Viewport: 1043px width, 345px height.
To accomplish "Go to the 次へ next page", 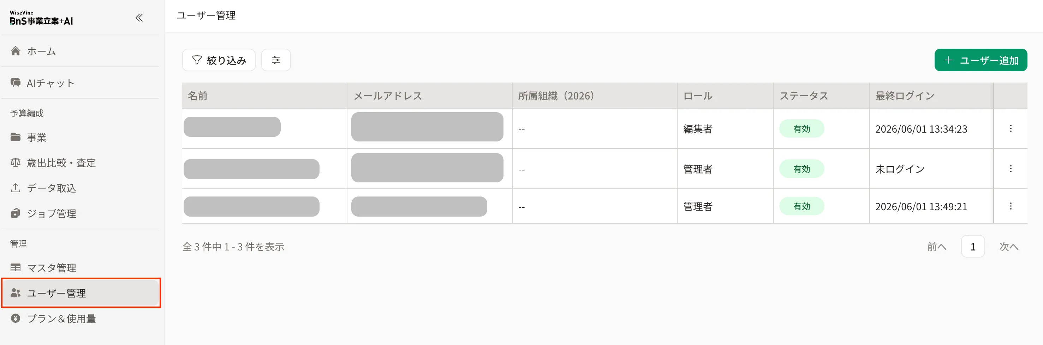I will [x=1008, y=247].
